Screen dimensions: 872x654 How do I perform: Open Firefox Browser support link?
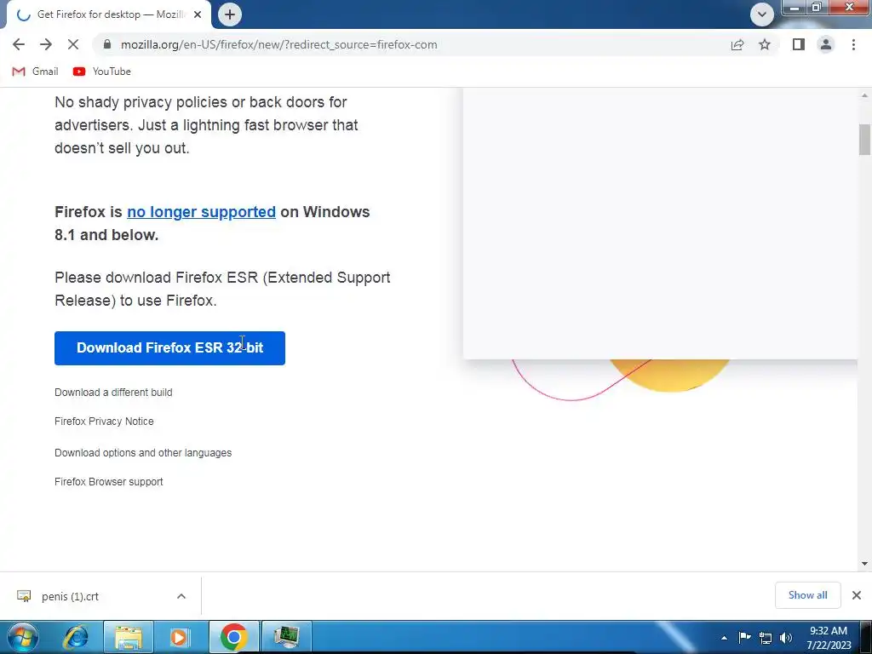pyautogui.click(x=108, y=482)
